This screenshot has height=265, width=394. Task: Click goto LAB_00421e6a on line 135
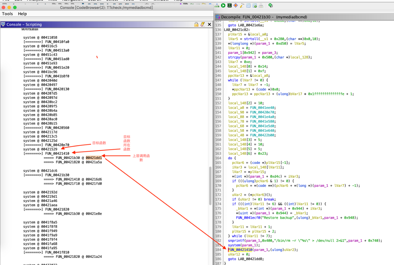click(246, 25)
